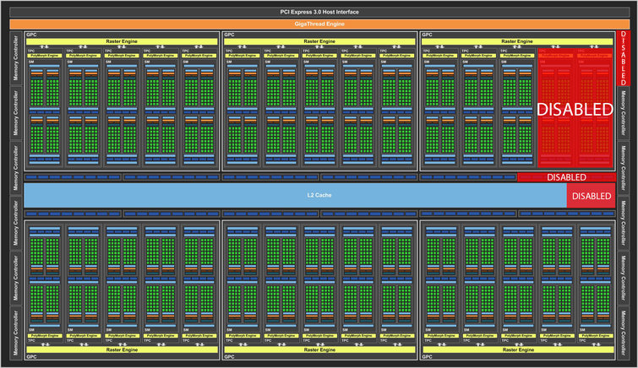
Task: Click Raster Engine in the top-middle GPC
Action: tap(319, 41)
